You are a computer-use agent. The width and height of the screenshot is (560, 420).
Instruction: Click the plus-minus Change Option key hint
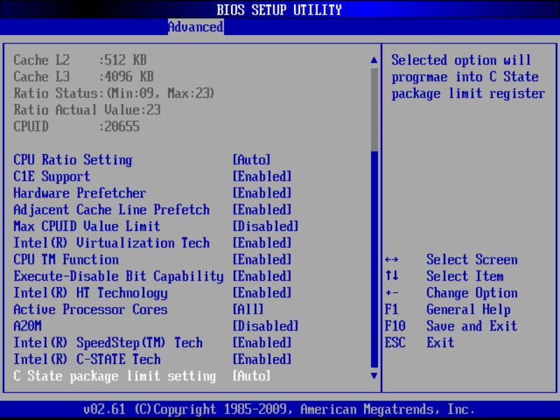tap(392, 293)
